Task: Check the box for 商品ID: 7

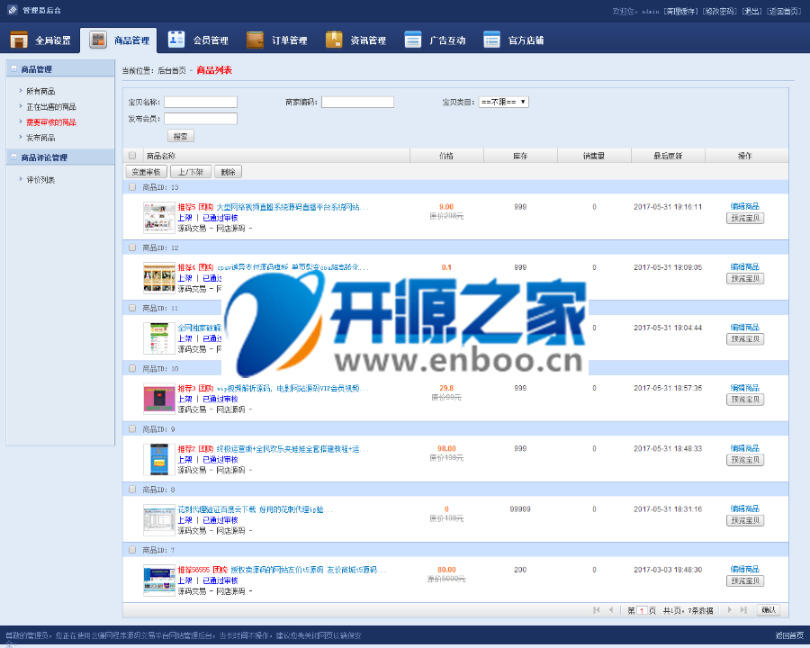Action: pos(133,550)
